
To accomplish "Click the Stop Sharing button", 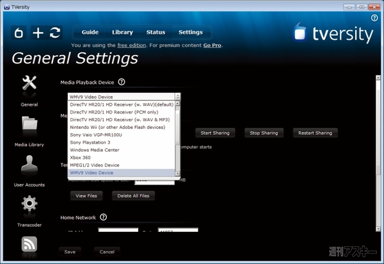I will click(x=264, y=133).
